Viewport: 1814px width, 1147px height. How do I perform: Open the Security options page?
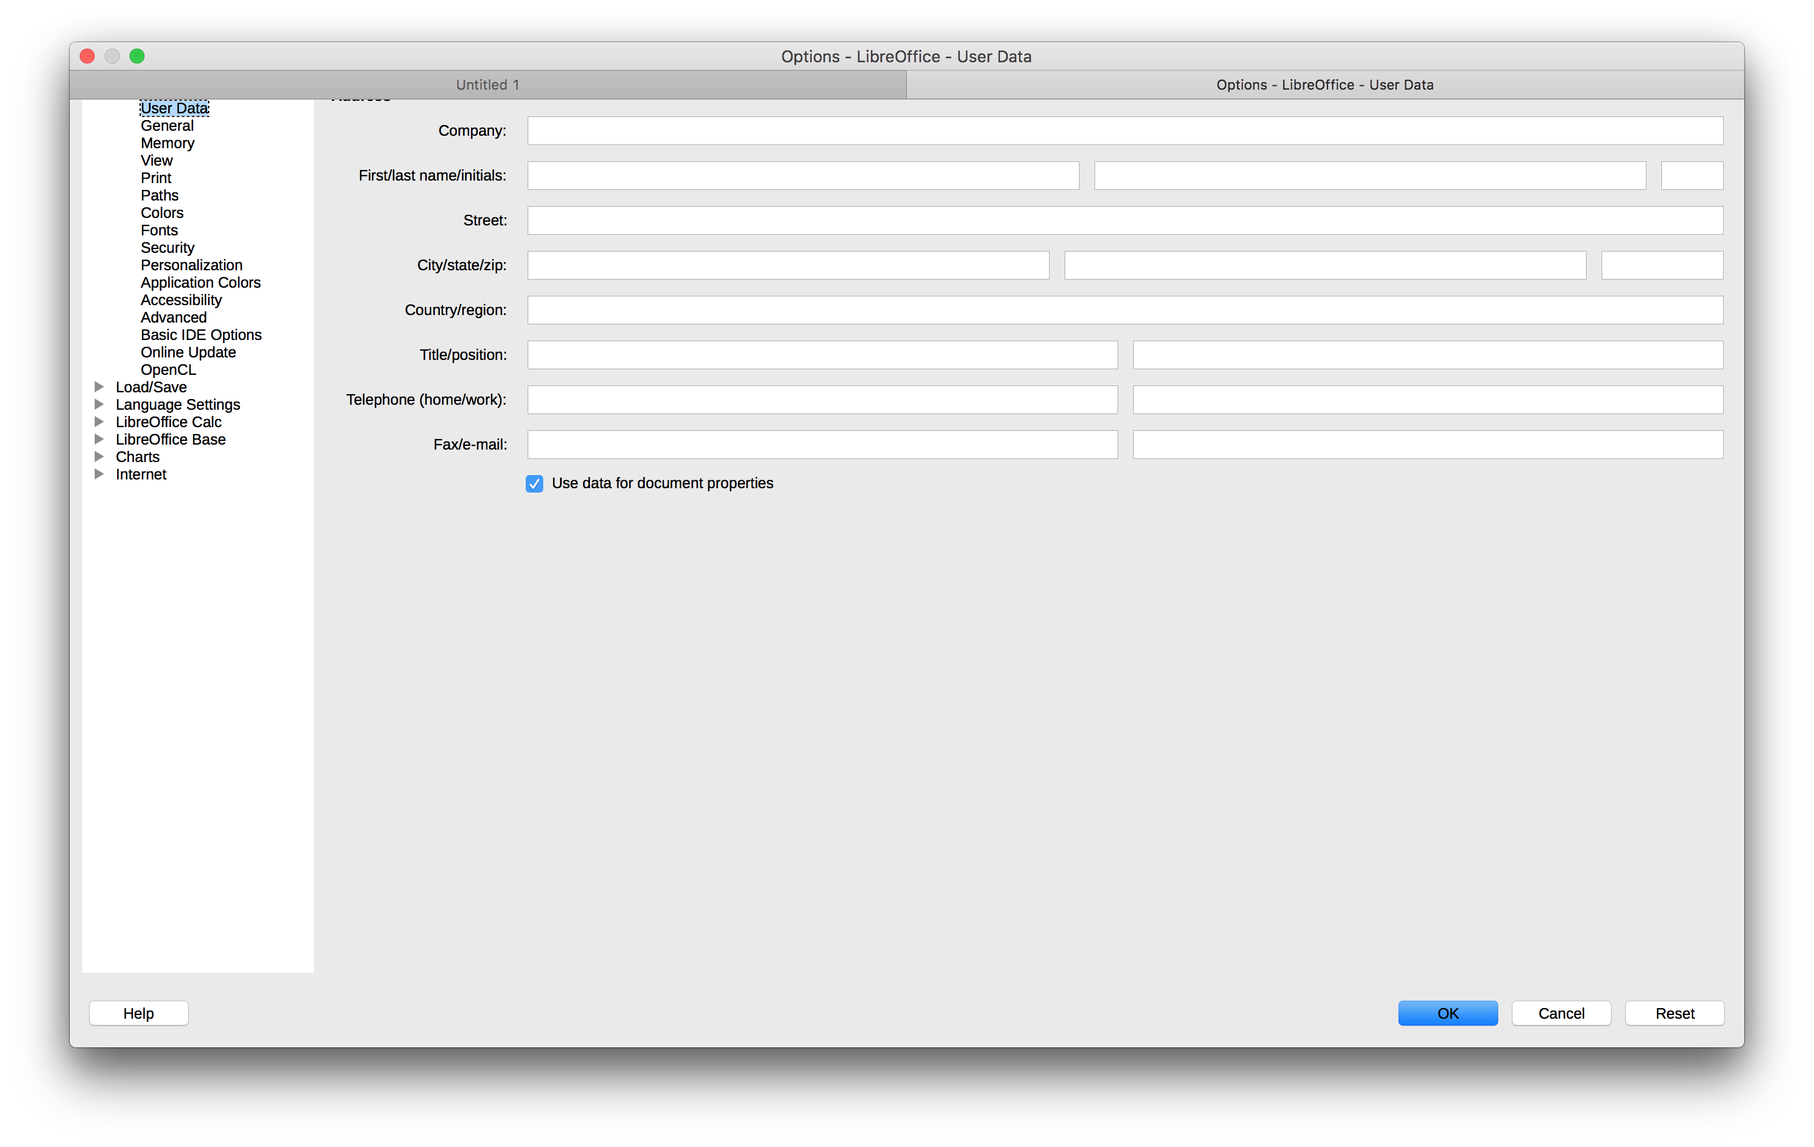[167, 248]
